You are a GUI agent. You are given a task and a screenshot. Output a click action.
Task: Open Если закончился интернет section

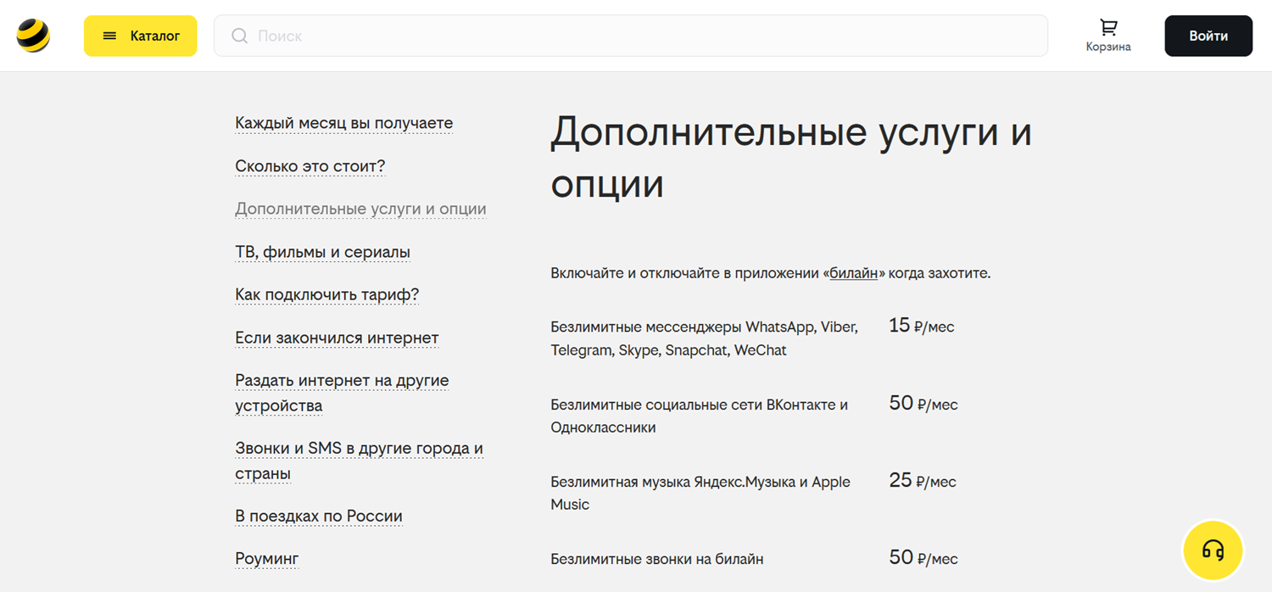click(x=337, y=338)
